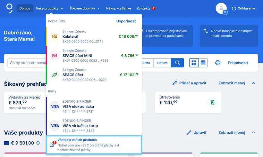The width and height of the screenshot is (263, 157).
Task: Click the VISA logo for VISA elektronická
Action: [x=55, y=106]
